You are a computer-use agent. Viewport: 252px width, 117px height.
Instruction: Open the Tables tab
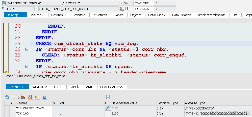[119, 15]
